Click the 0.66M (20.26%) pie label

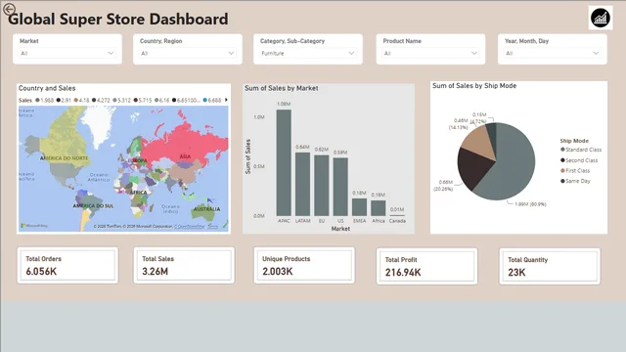(x=443, y=186)
